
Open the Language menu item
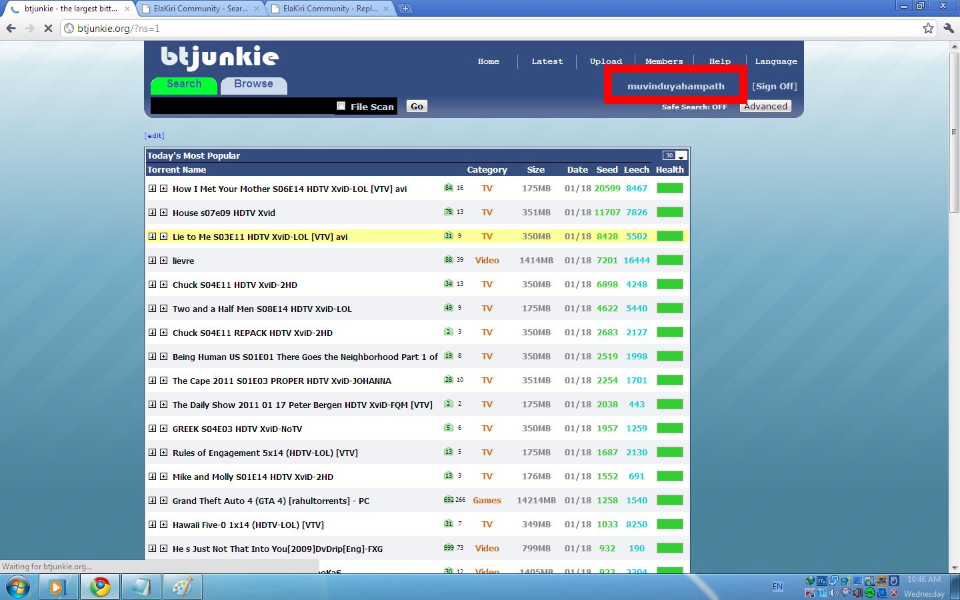coord(776,61)
